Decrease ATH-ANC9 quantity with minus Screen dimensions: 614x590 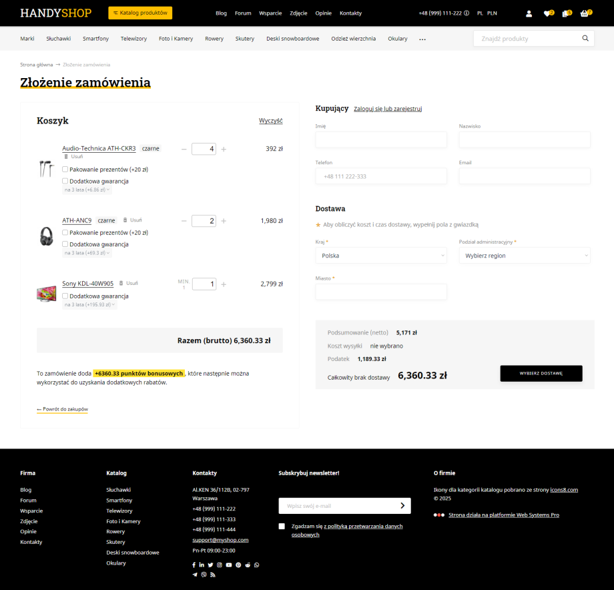[x=184, y=221]
